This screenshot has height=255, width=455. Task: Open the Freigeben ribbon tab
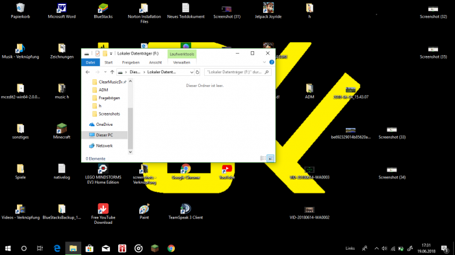(x=131, y=62)
